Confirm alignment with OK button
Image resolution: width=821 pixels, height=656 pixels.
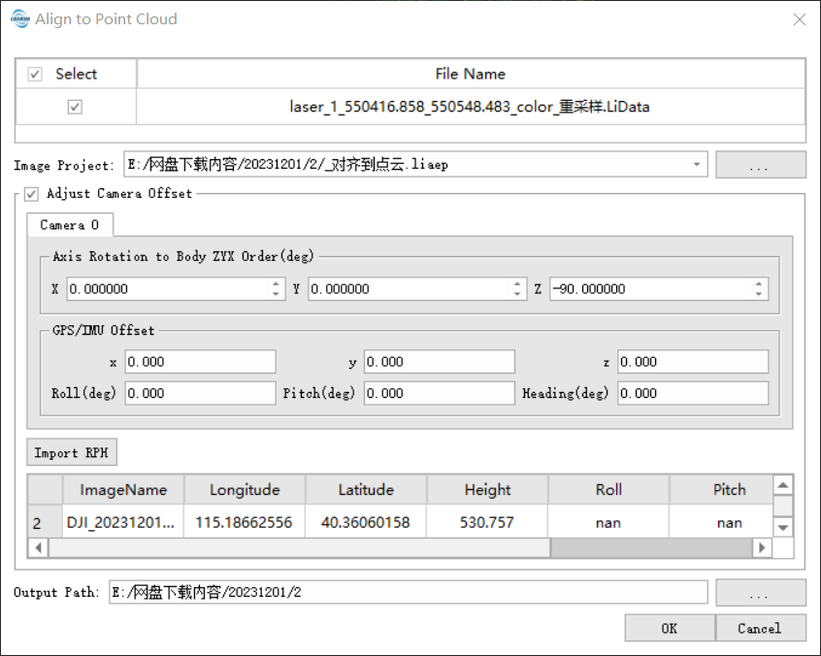coord(669,628)
